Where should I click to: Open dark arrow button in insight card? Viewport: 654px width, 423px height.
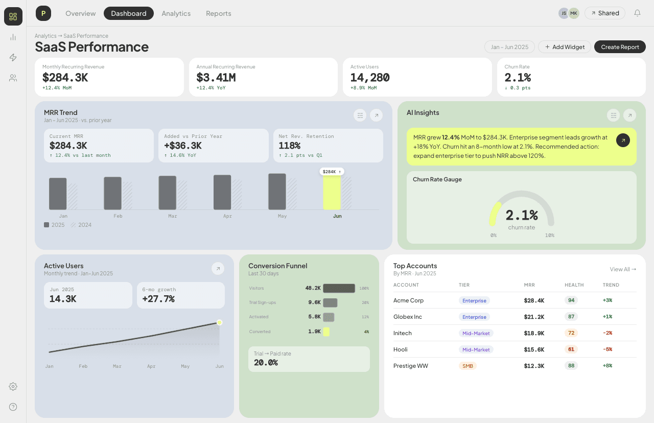(623, 140)
